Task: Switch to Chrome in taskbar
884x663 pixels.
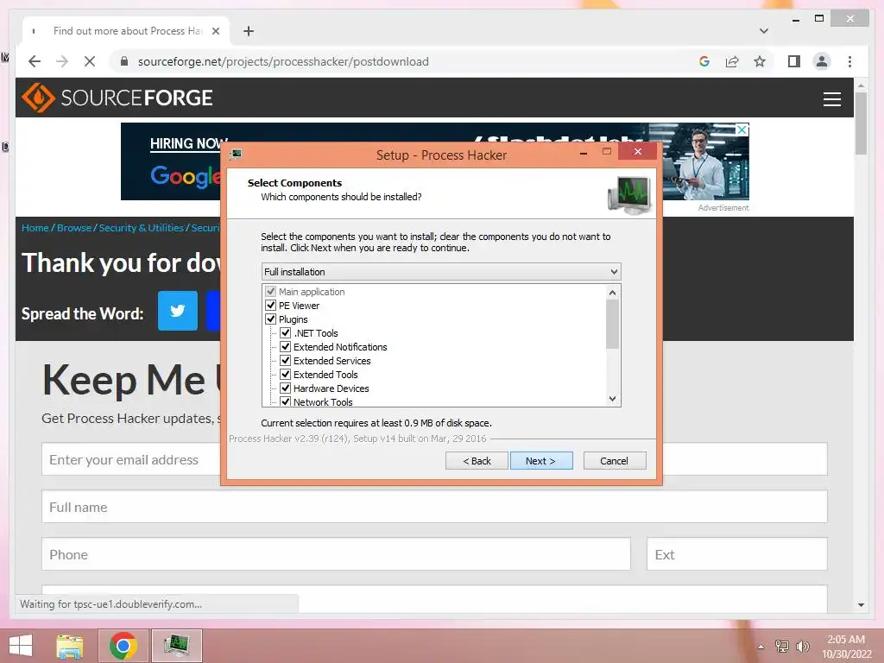Action: pyautogui.click(x=123, y=646)
